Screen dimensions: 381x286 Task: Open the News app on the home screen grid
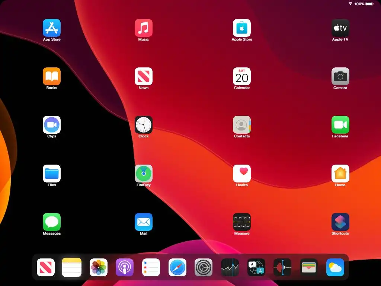pyautogui.click(x=144, y=76)
